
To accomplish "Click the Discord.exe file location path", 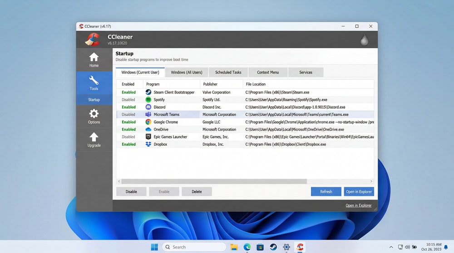I will pyautogui.click(x=296, y=107).
